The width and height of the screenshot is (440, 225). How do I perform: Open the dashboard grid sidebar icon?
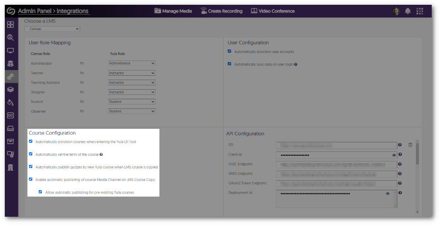click(10, 25)
